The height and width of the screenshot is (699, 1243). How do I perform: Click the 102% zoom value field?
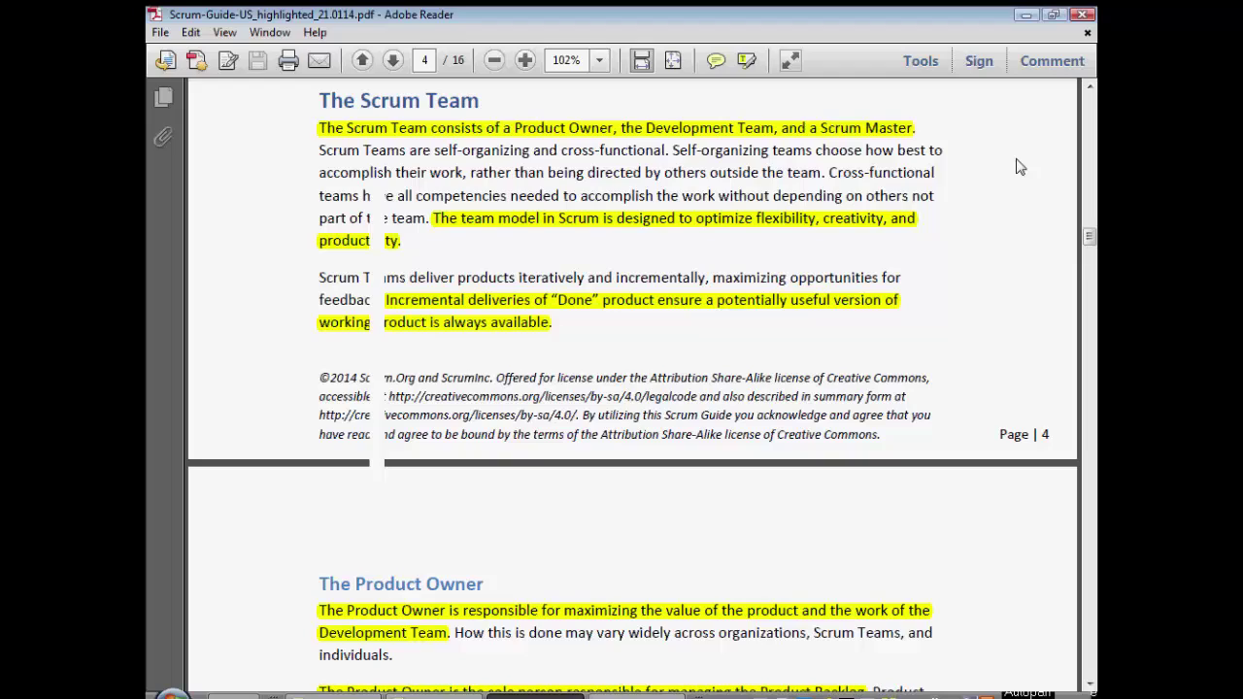coord(567,60)
